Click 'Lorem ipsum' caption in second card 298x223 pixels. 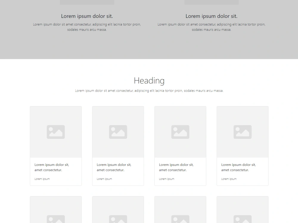104,179
